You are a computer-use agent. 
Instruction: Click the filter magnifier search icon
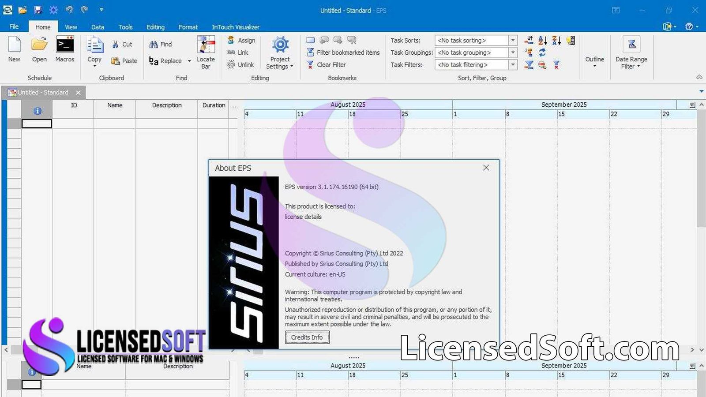[542, 65]
